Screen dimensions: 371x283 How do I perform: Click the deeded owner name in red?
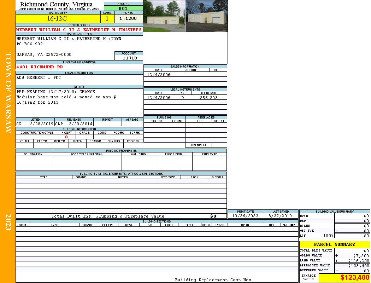(79, 30)
